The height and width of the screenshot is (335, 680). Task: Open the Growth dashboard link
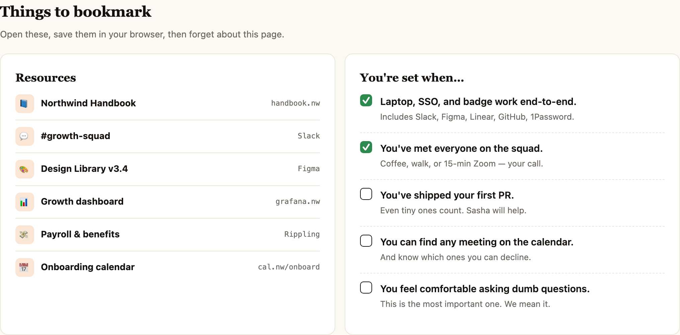(x=82, y=202)
